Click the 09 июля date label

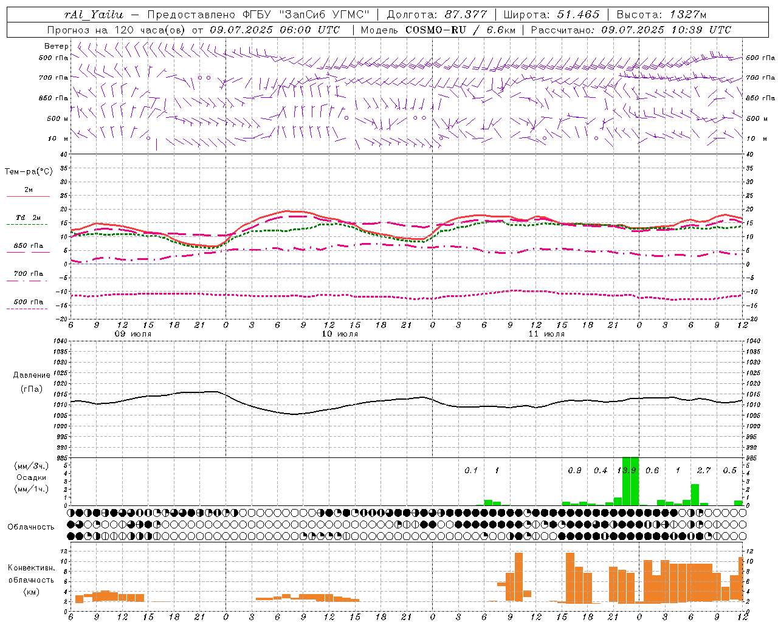[133, 334]
